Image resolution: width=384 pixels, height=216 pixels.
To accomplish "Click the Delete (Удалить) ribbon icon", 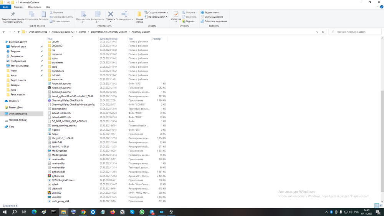I will [x=111, y=15].
